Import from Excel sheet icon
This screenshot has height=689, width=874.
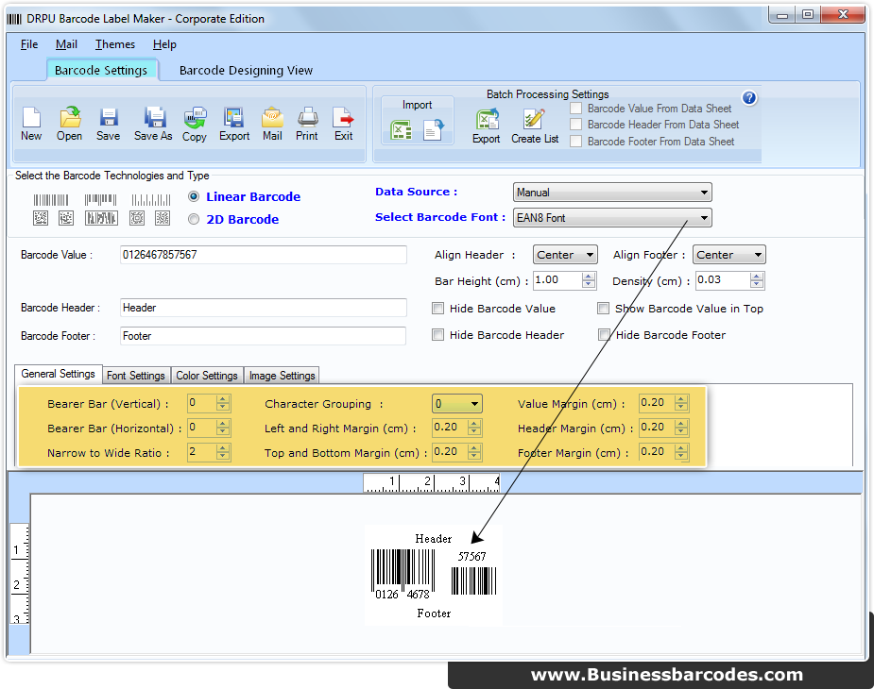pyautogui.click(x=402, y=130)
